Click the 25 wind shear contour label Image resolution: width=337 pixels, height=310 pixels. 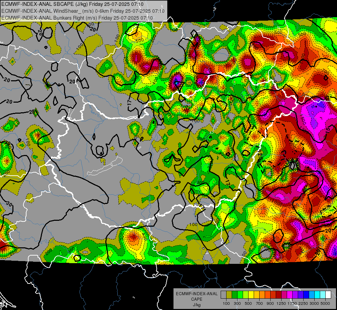click(x=32, y=112)
